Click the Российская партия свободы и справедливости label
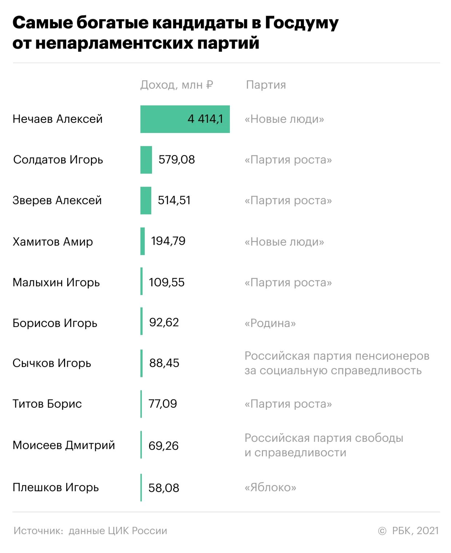Image resolution: width=451 pixels, height=553 pixels. tap(324, 445)
